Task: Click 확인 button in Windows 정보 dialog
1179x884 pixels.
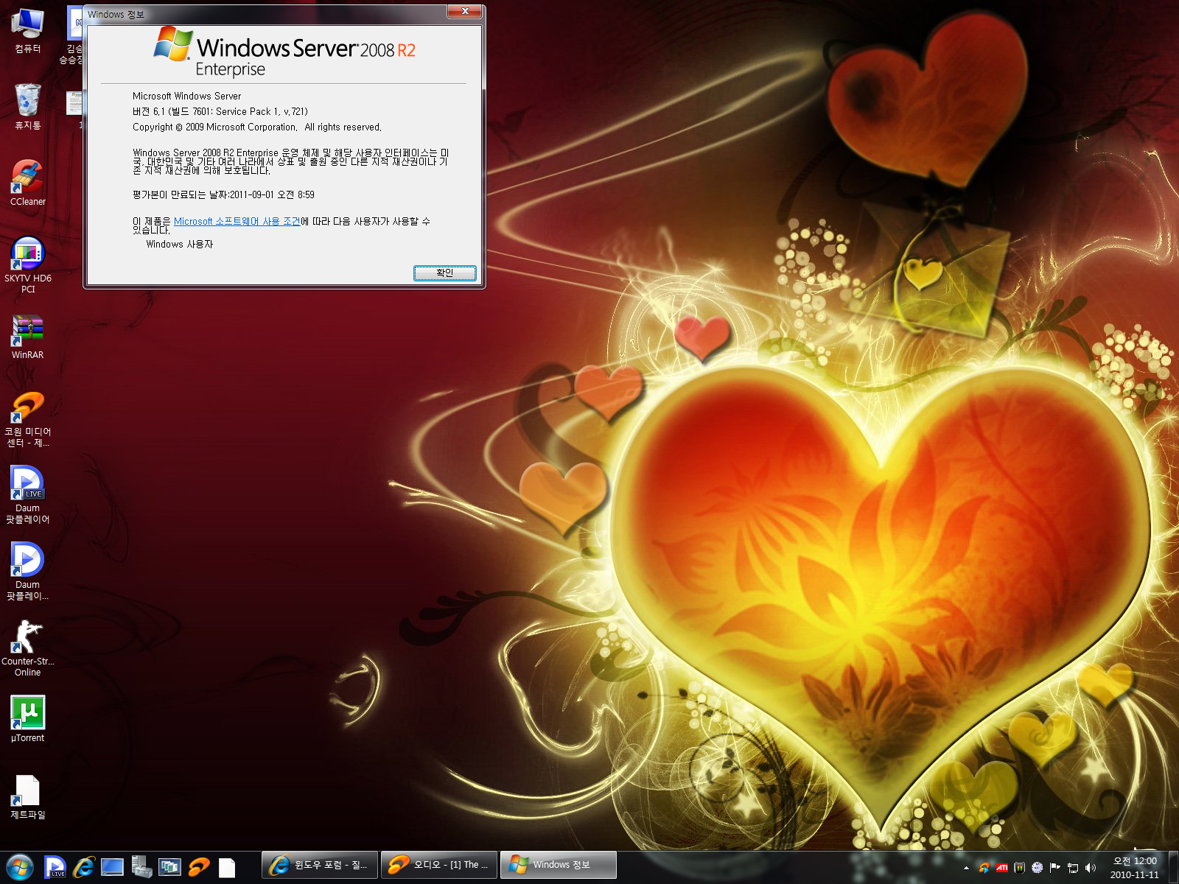Action: (445, 273)
